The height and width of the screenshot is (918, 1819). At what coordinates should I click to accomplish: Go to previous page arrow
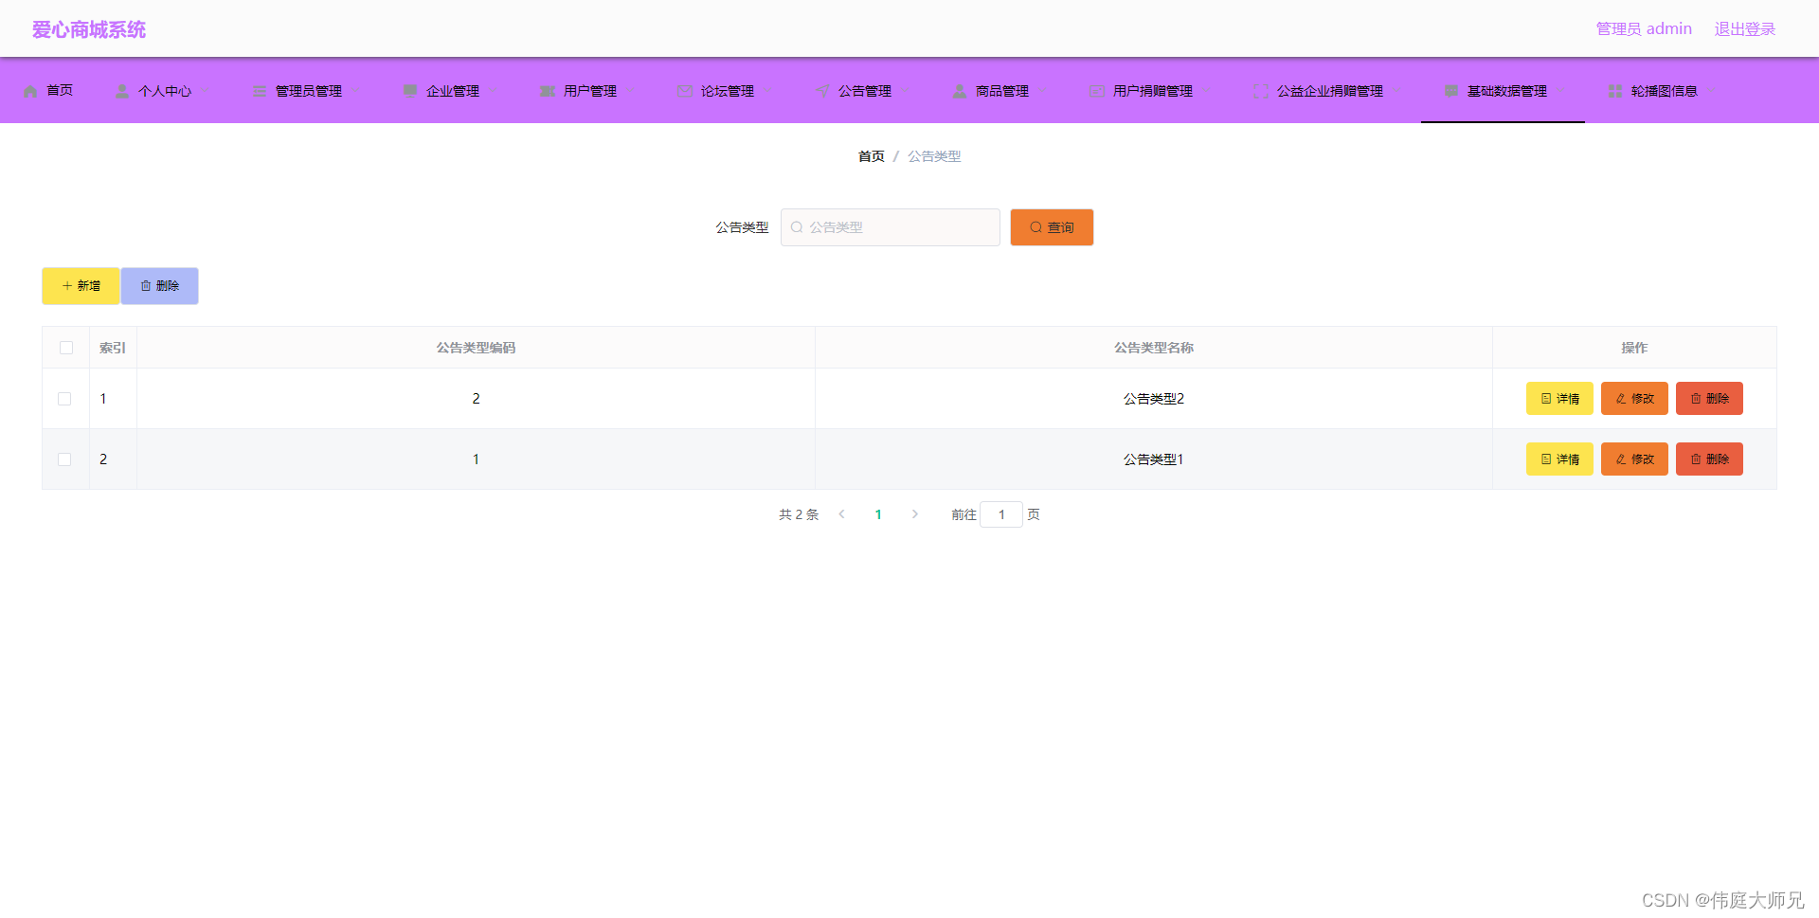tap(841, 514)
